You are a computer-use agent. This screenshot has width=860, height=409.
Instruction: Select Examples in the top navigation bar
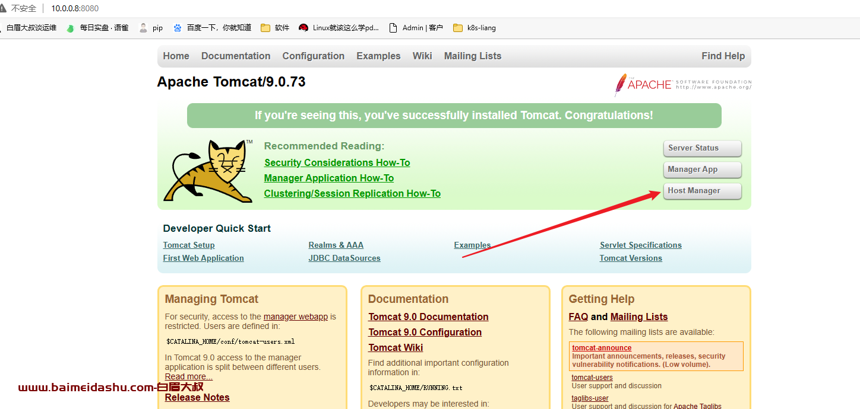tap(378, 56)
